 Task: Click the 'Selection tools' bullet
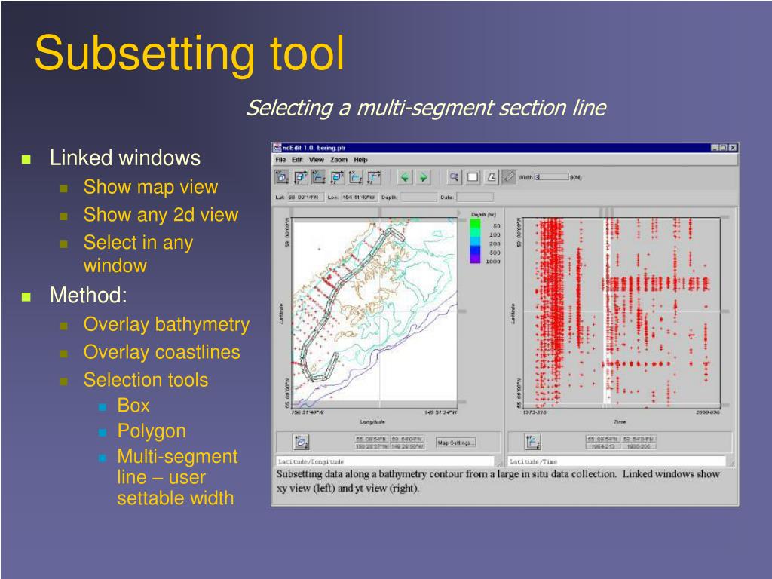(x=146, y=380)
